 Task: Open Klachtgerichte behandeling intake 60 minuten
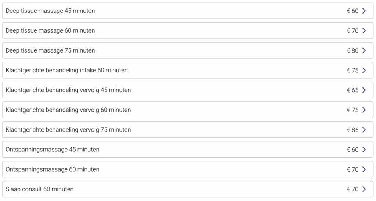tap(67, 71)
